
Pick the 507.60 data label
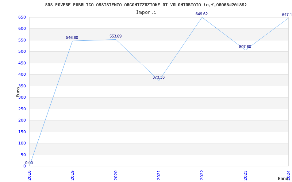point(245,47)
